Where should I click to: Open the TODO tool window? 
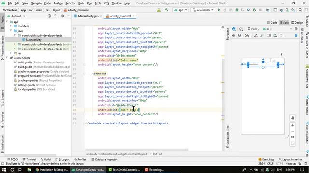coord(13,159)
